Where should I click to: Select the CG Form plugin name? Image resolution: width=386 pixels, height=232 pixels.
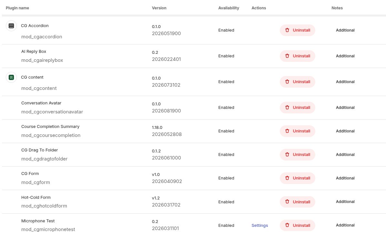(x=30, y=173)
